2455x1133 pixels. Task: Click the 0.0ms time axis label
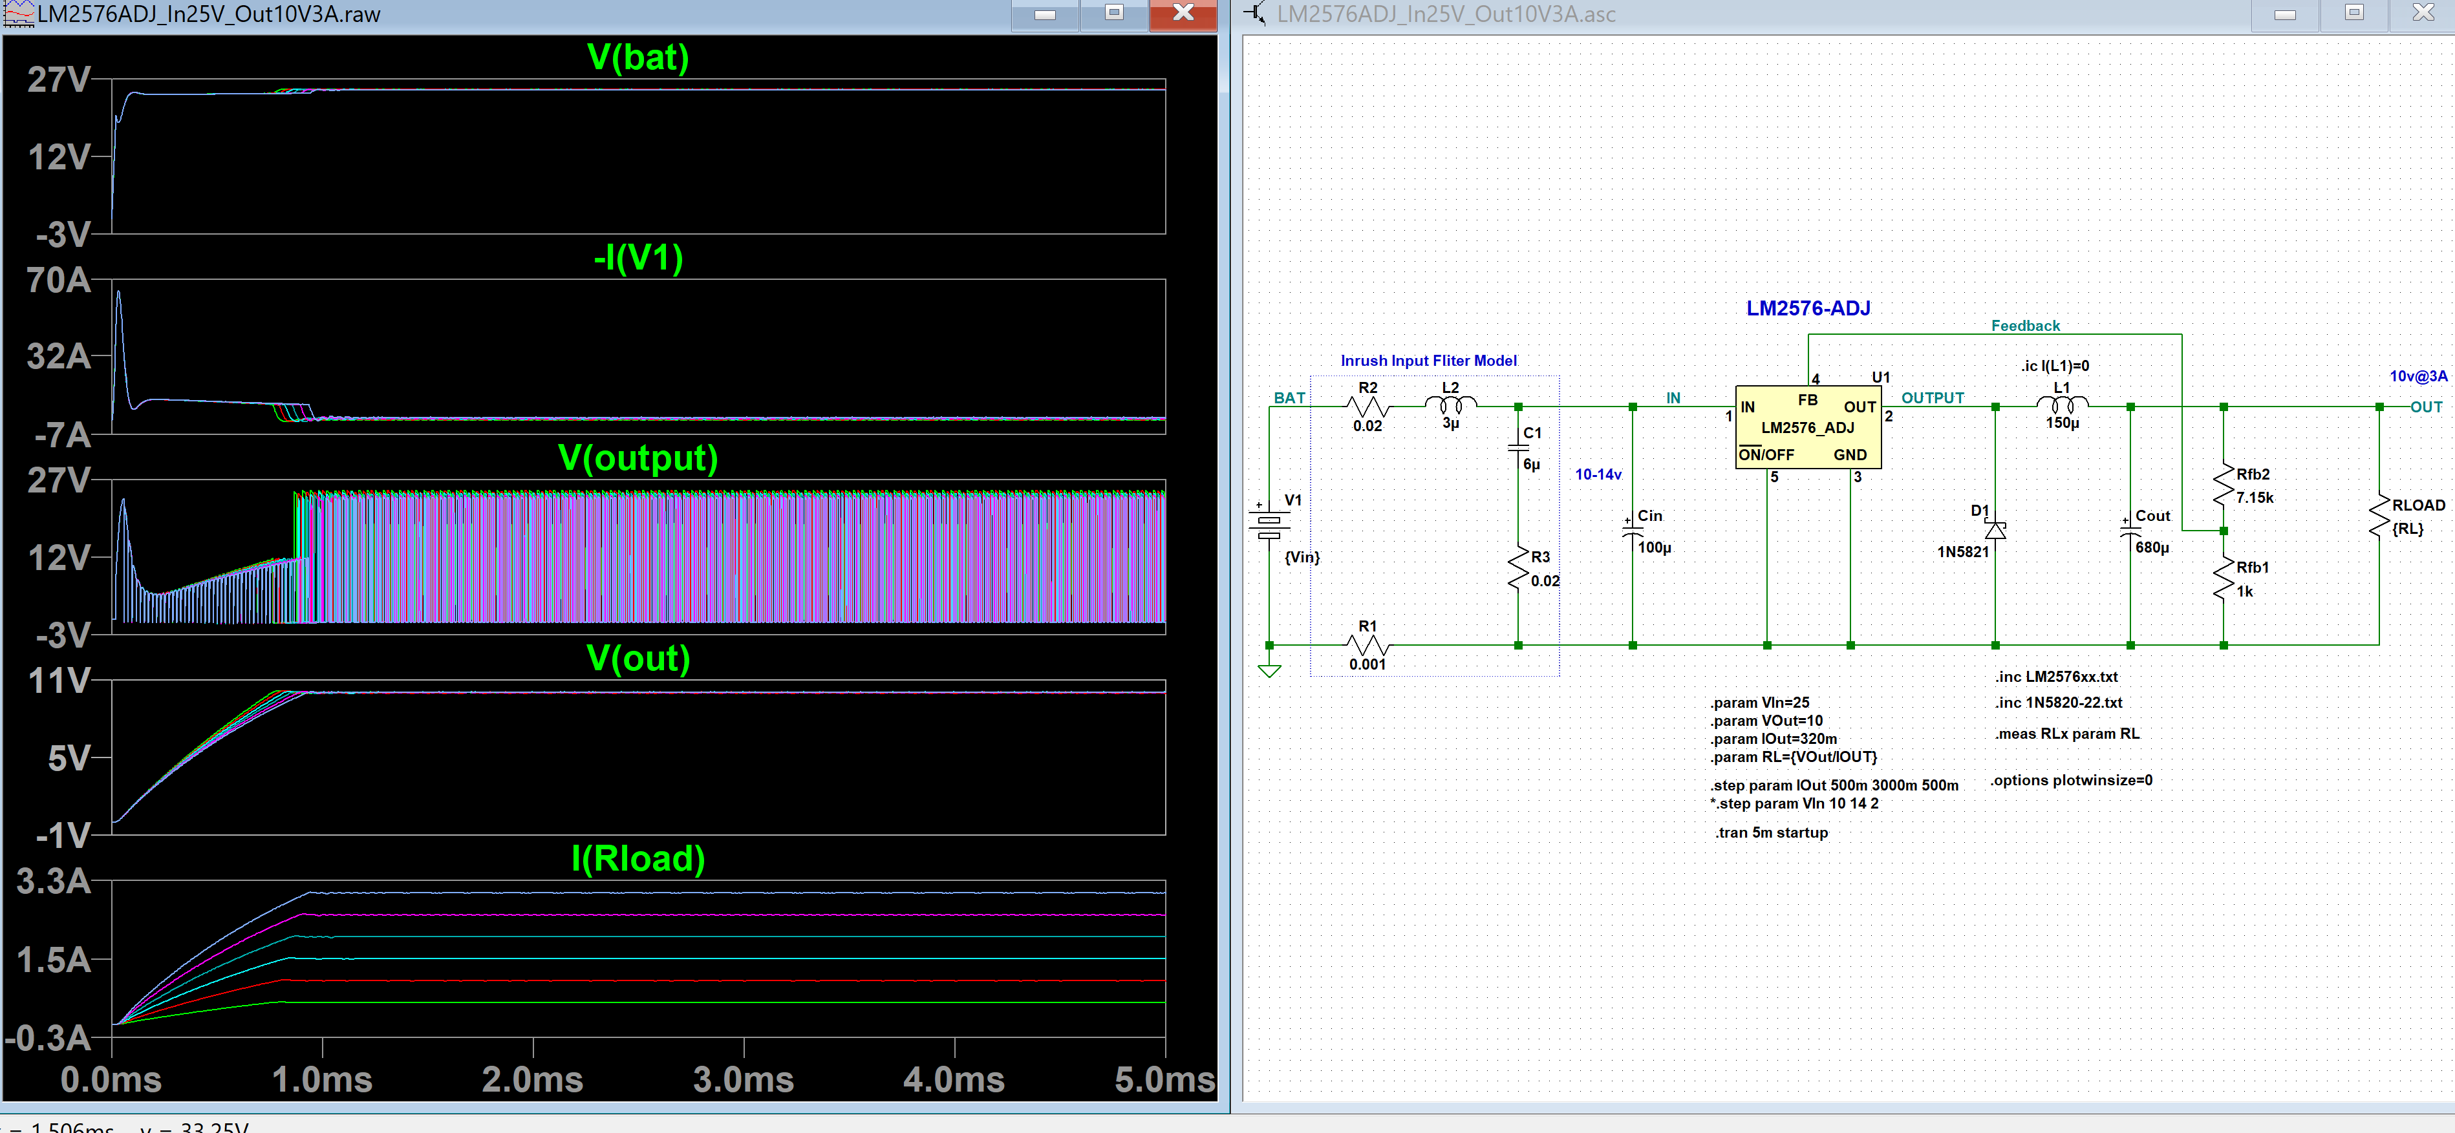(x=111, y=1079)
